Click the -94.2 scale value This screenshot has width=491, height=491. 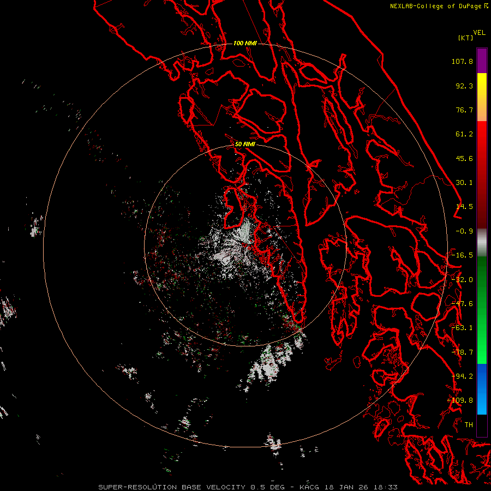tap(462, 376)
